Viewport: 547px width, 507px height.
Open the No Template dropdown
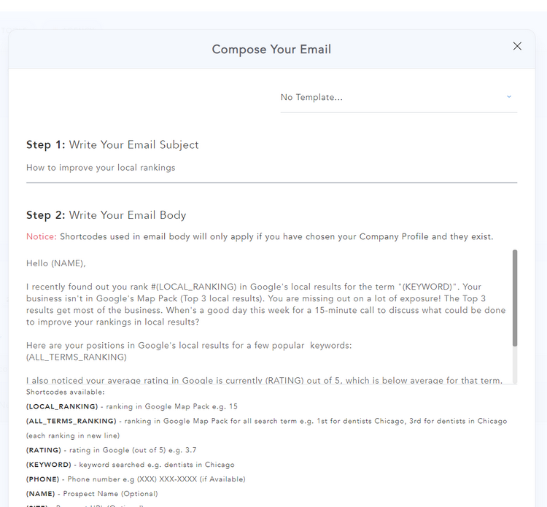coord(399,97)
